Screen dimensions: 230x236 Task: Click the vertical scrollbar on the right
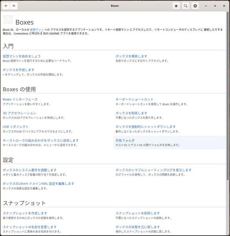tap(228, 96)
